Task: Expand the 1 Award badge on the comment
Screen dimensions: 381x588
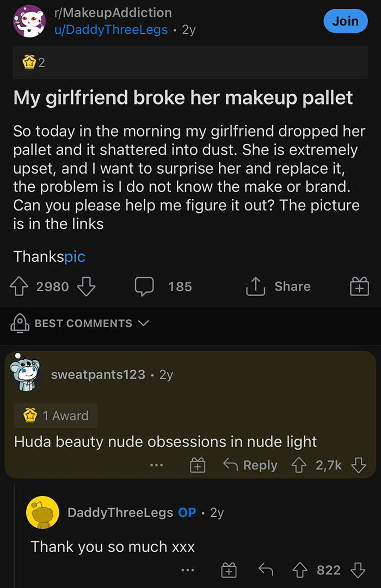Action: [55, 415]
